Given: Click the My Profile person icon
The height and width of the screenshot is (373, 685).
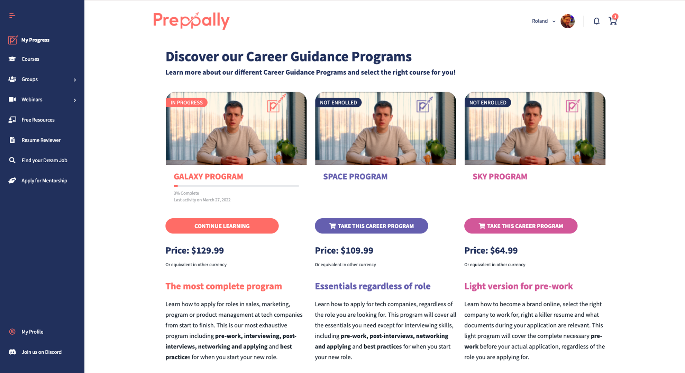Looking at the screenshot, I should [12, 332].
